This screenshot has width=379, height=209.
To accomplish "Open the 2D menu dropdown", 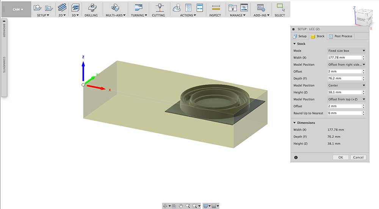I will coord(62,15).
